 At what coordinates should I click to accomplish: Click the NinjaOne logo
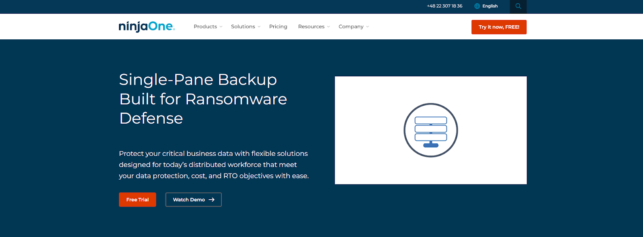(147, 27)
